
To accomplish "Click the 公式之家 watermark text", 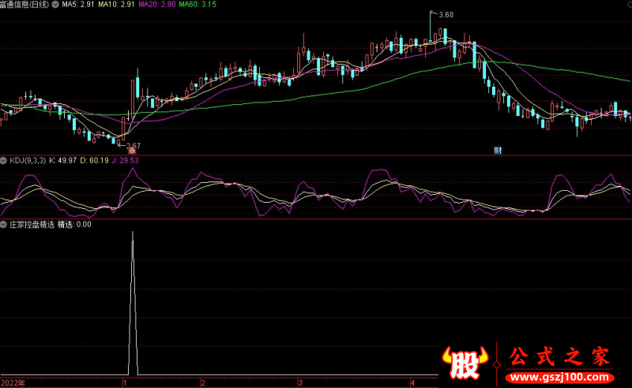I will pos(559,356).
